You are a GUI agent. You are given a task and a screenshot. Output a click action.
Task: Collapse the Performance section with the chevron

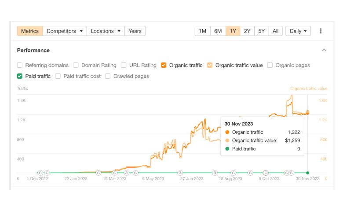pyautogui.click(x=324, y=50)
